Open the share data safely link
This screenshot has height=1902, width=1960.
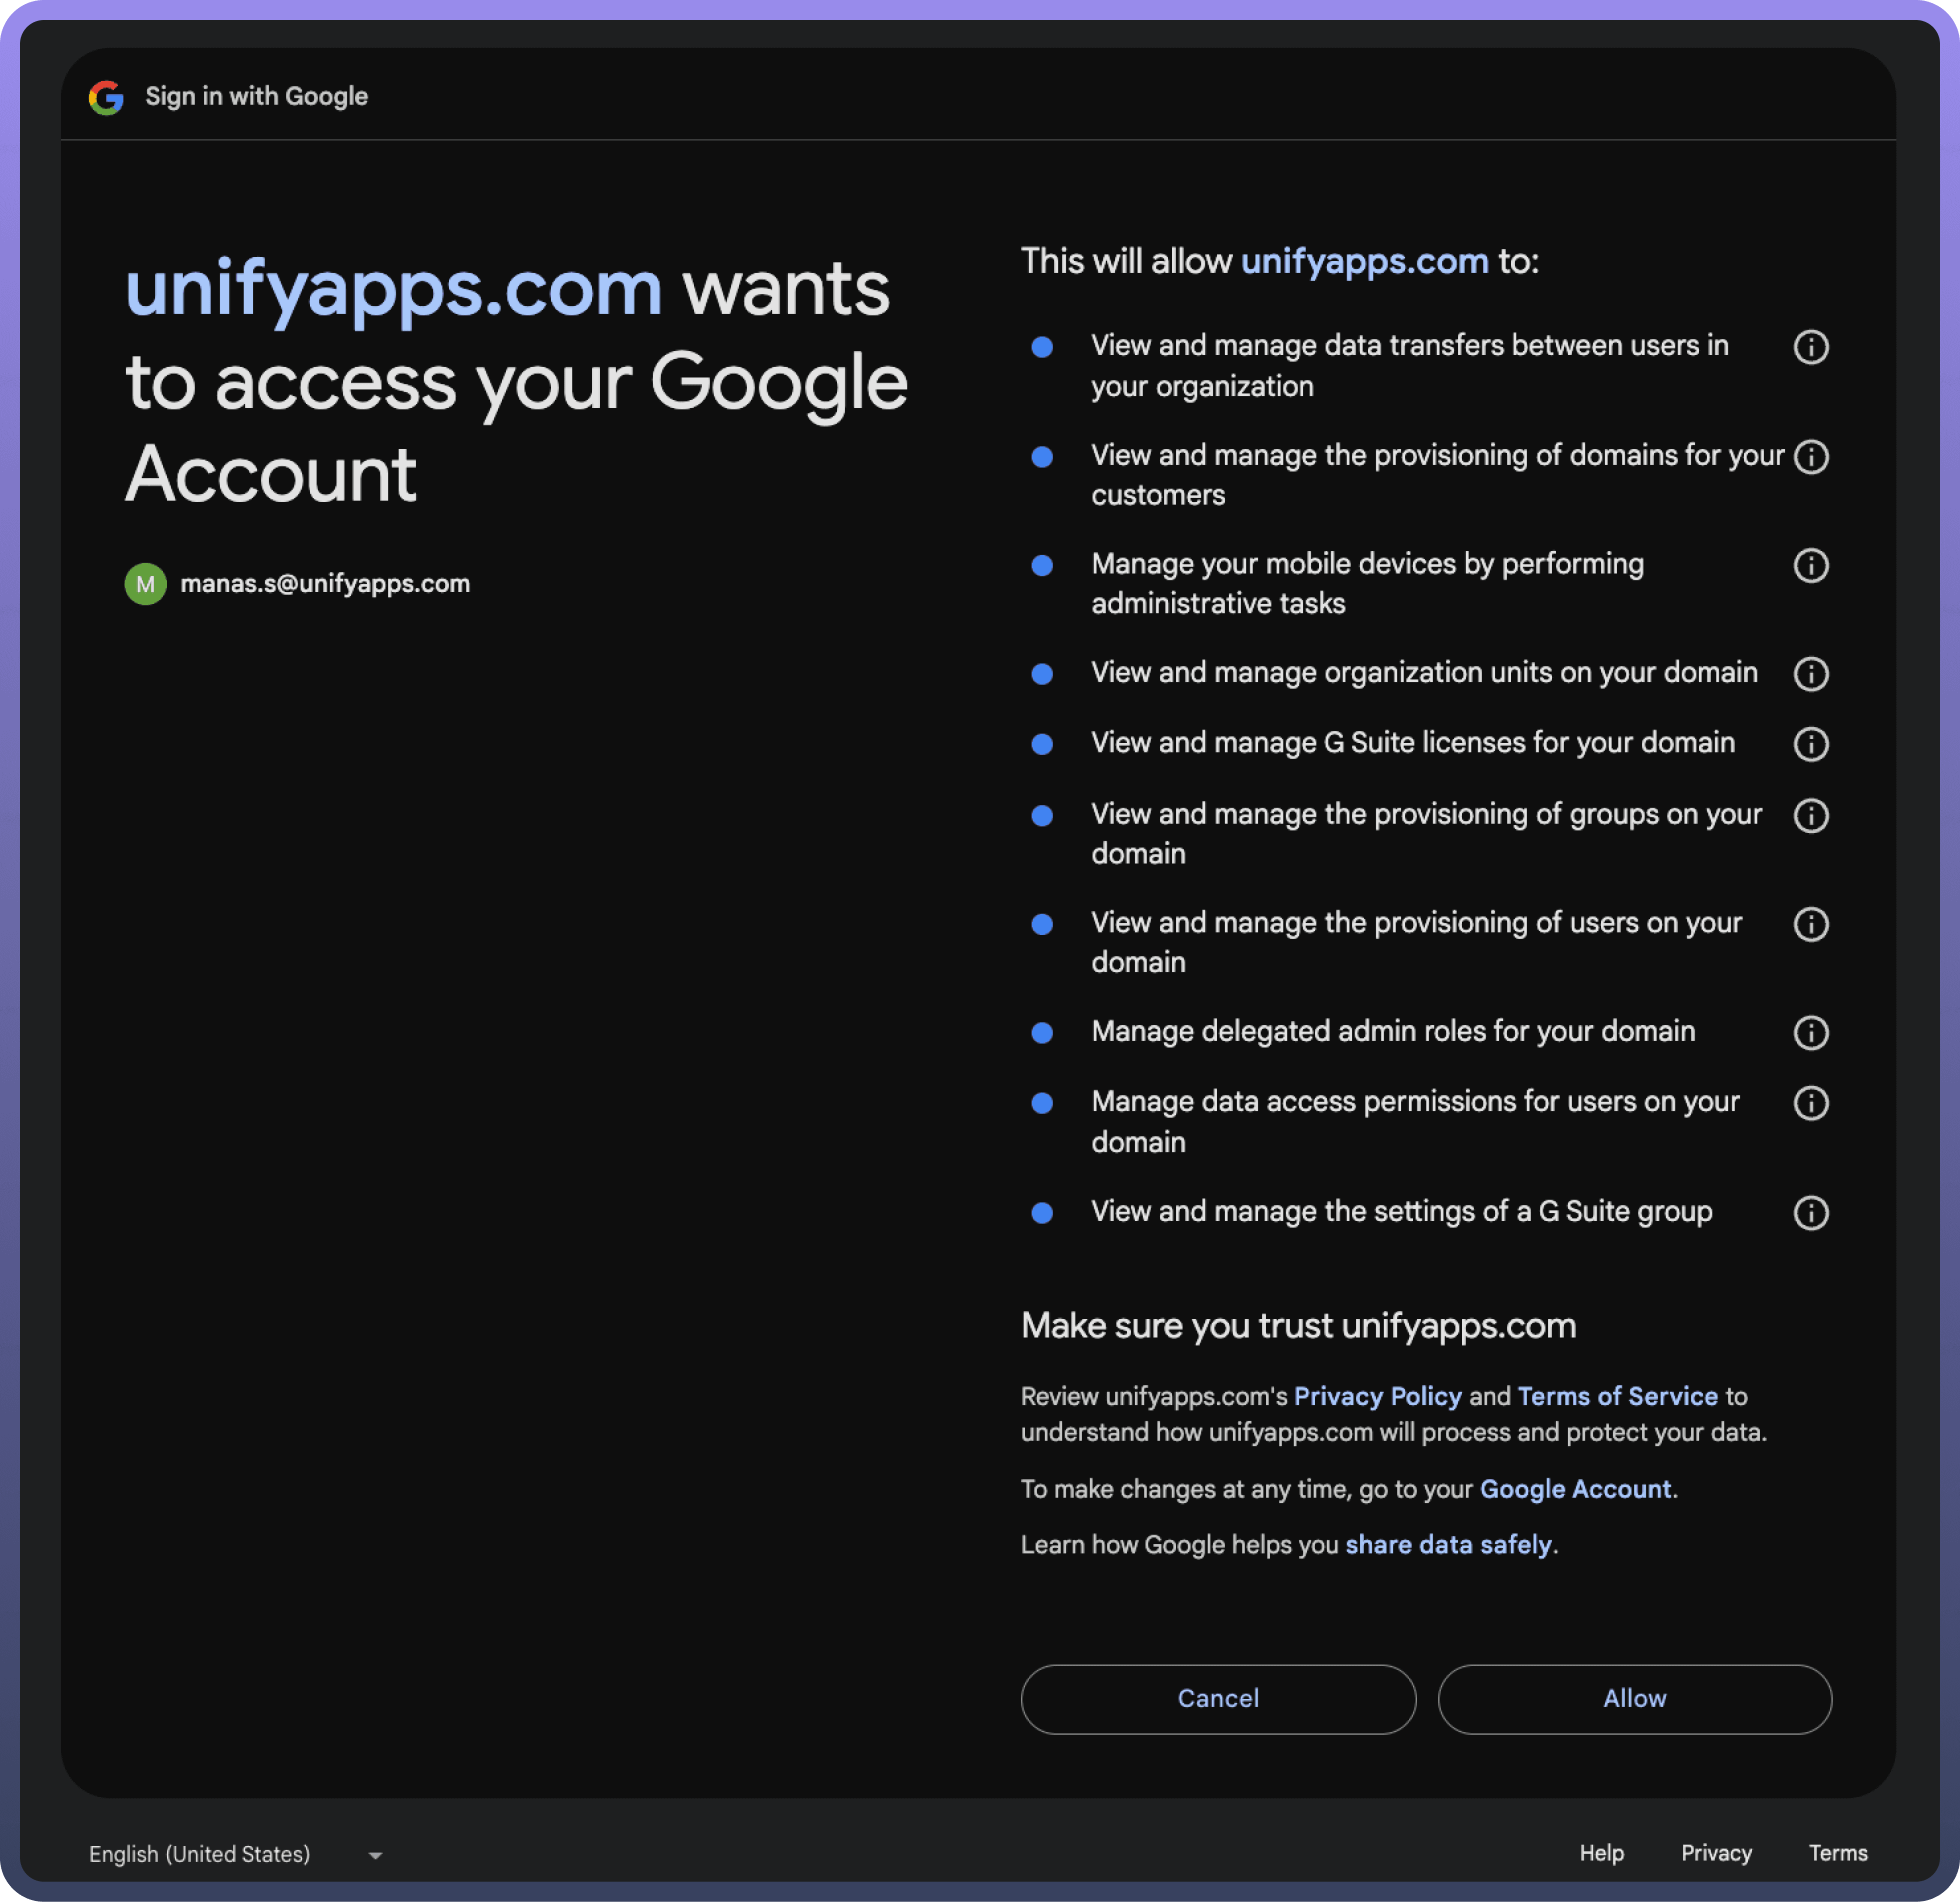coord(1448,1545)
